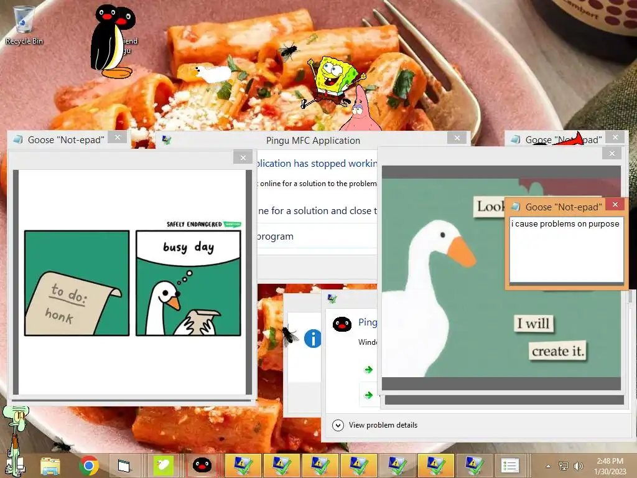This screenshot has width=637, height=478.
Task: Close the goose meme window on the right
Action: click(612, 153)
